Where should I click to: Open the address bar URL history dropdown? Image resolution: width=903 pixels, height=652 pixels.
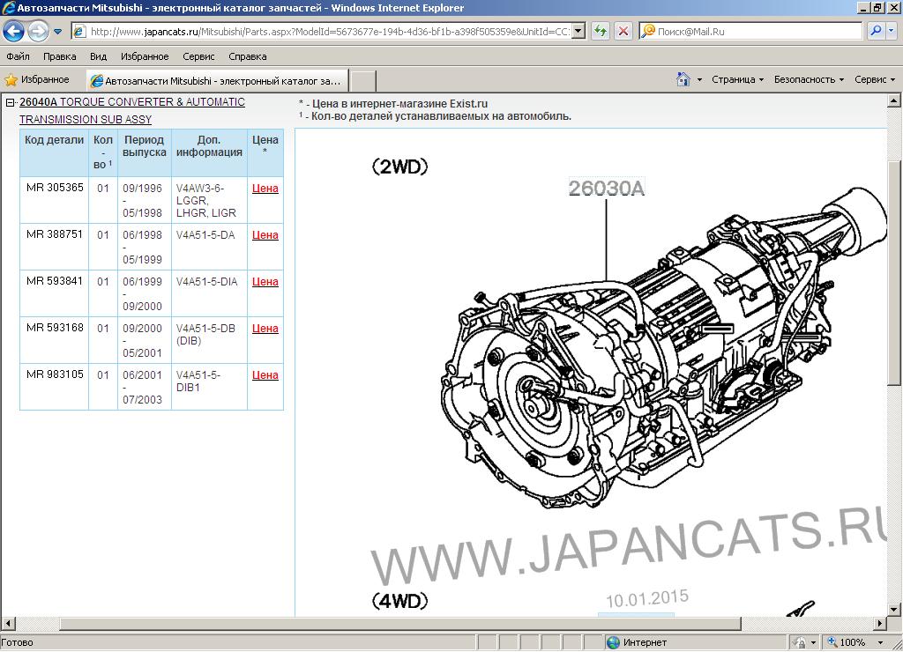[x=578, y=31]
